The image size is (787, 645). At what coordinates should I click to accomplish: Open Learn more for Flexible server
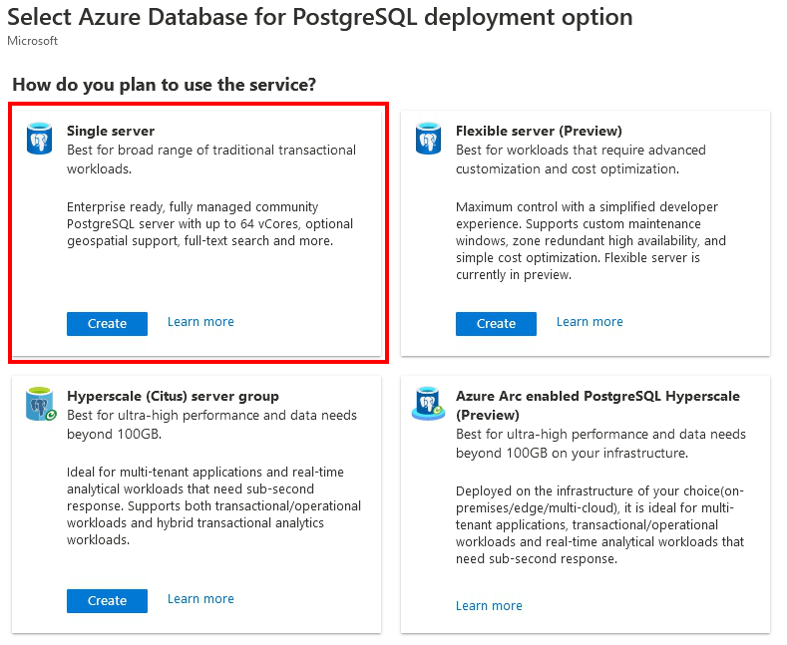click(590, 322)
